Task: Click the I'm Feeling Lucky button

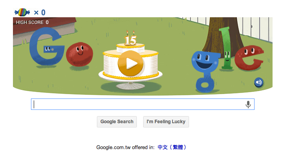Action: coord(166,122)
